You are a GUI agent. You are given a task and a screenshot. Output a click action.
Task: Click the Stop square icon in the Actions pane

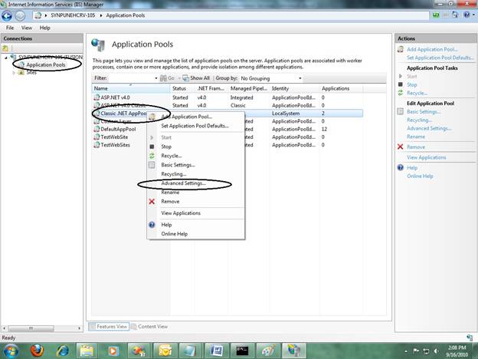point(401,84)
